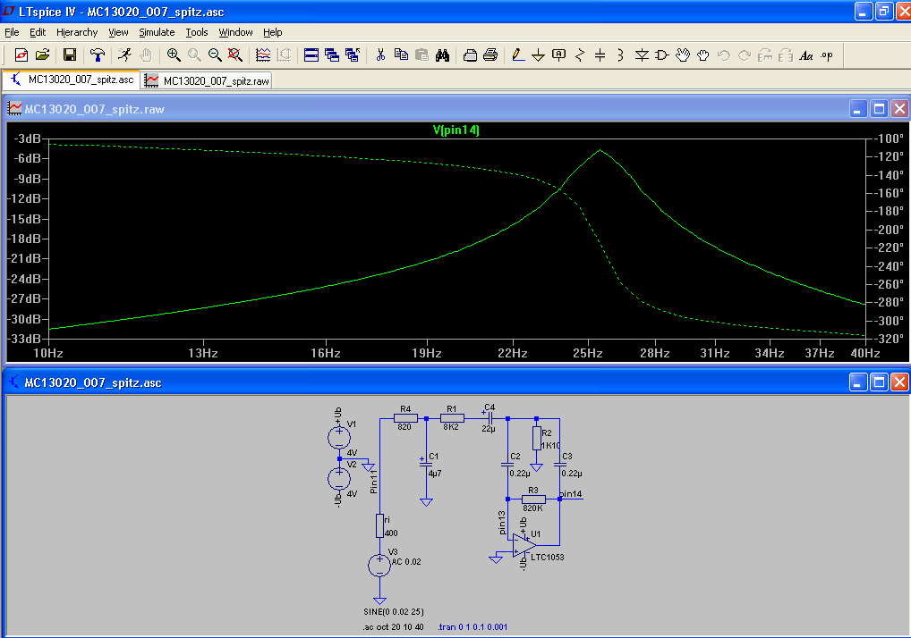This screenshot has width=911, height=638.
Task: Click the SINE(0 0.02 25) source text
Action: 394,612
